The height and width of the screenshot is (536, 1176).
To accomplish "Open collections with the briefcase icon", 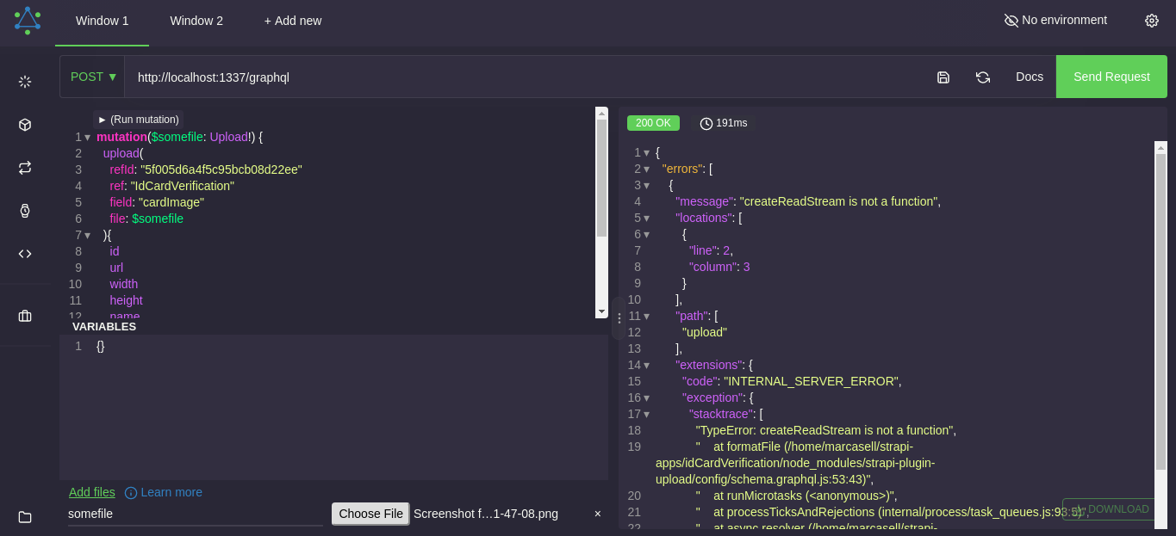I will (25, 316).
